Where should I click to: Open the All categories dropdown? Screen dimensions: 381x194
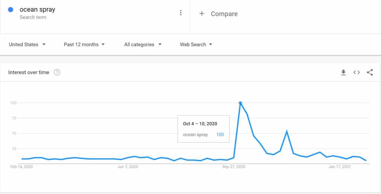[143, 45]
